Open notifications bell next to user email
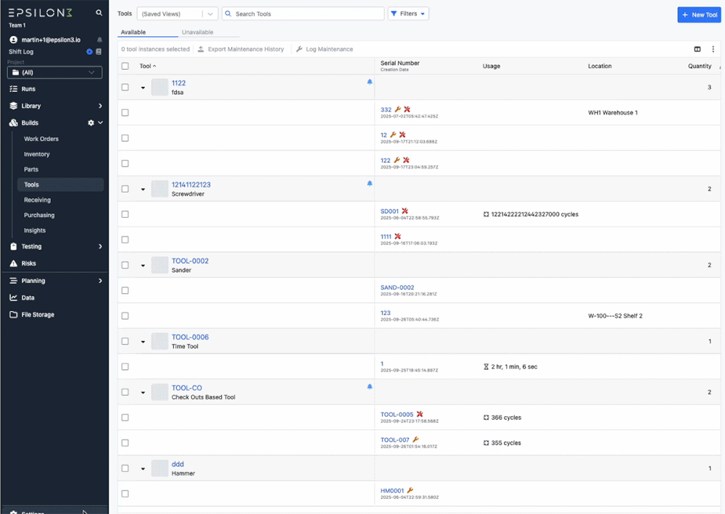Image resolution: width=725 pixels, height=514 pixels. 99,40
